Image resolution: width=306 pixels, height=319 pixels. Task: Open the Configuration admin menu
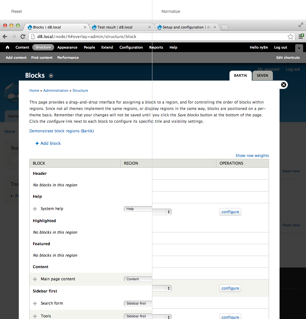[131, 47]
